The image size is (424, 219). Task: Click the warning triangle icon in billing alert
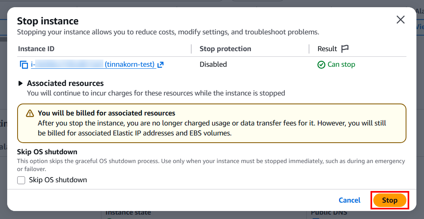click(x=30, y=113)
